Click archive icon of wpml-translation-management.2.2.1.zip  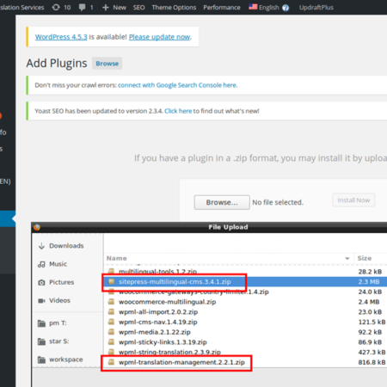111,362
